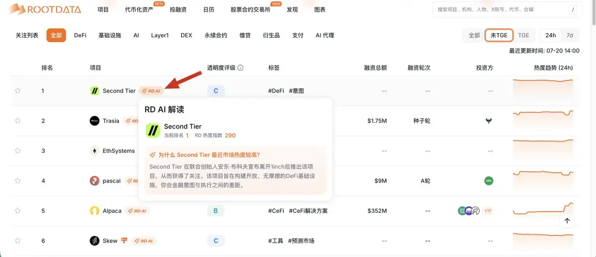The image size is (596, 257).
Task: Select the AI category tab
Action: coord(136,35)
